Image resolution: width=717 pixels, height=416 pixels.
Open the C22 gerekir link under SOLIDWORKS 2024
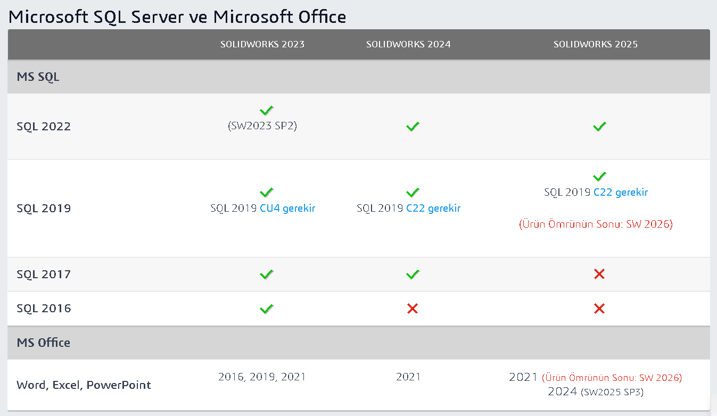click(x=433, y=209)
